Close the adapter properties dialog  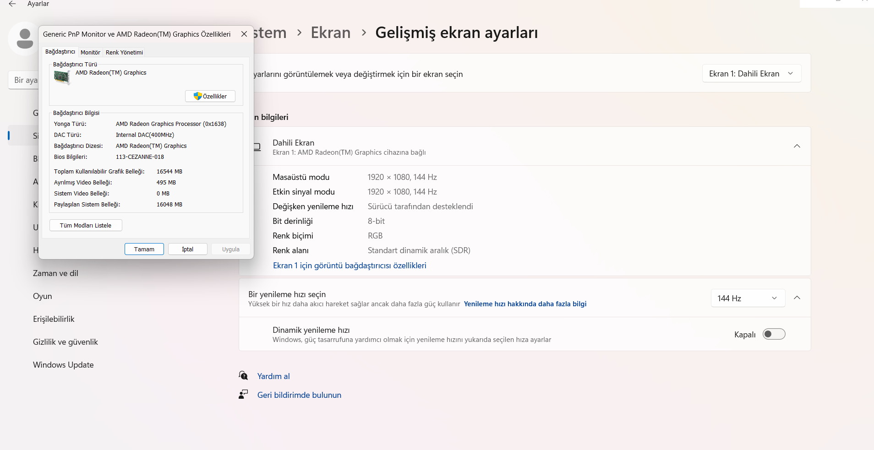tap(244, 34)
